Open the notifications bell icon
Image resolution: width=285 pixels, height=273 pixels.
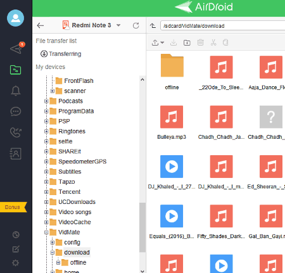tap(15, 91)
